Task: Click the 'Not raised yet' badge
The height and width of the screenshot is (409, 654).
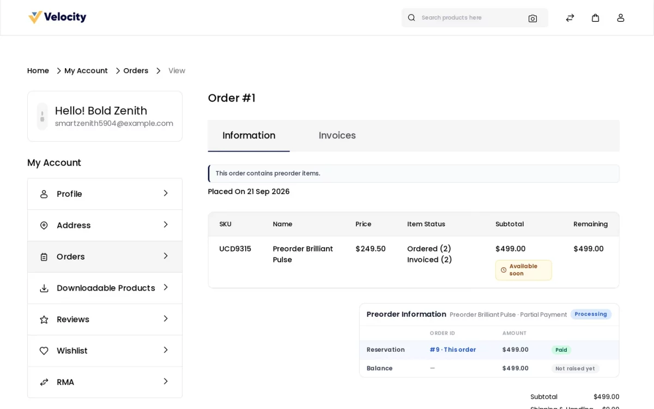Action: pos(575,369)
